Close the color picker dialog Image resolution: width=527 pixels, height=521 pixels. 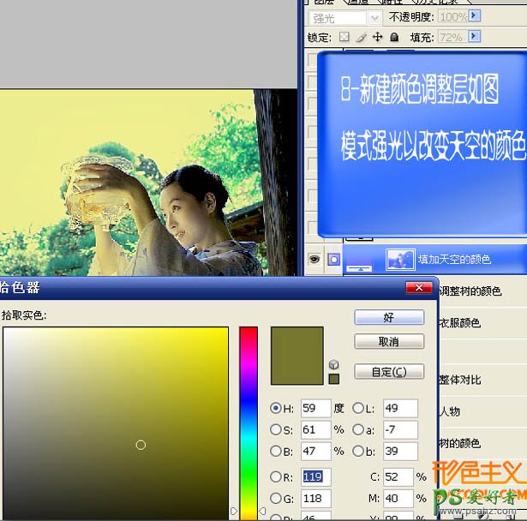click(x=419, y=288)
